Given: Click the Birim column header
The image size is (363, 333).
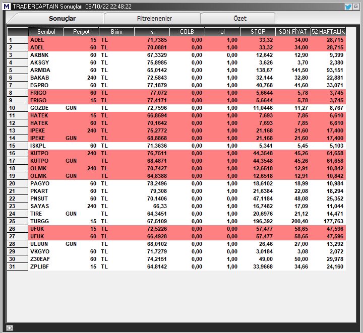Looking at the screenshot, I should [116, 32].
